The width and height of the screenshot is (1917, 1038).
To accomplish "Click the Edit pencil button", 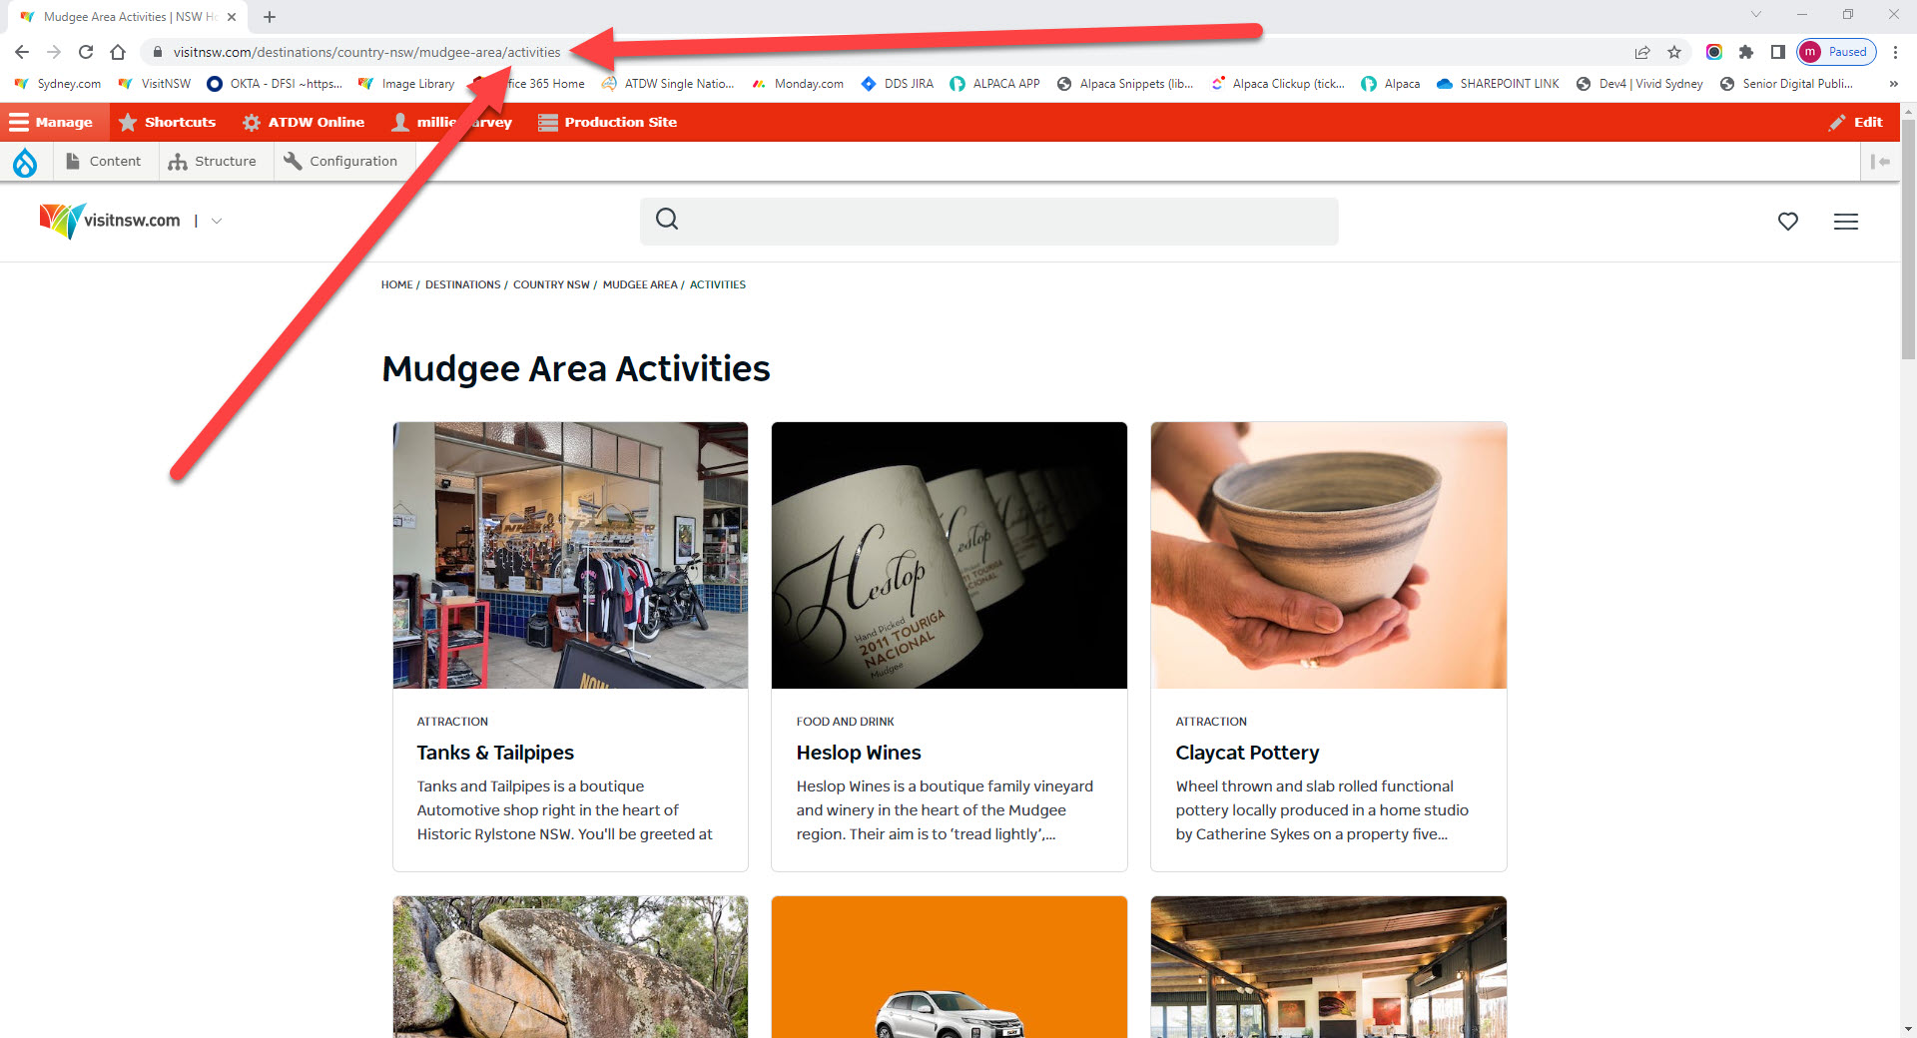I will (x=1856, y=122).
